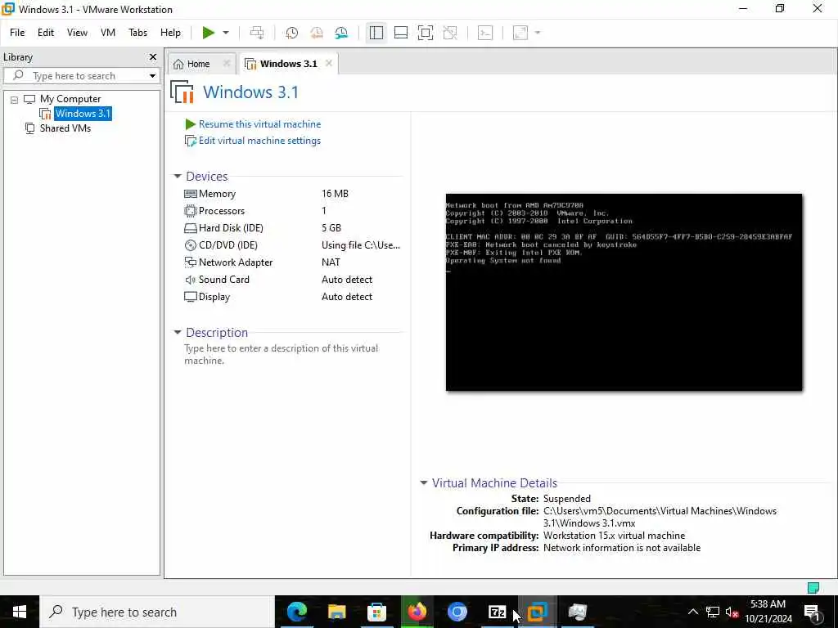
Task: Click the VM console screen thumbnail
Action: tap(624, 292)
